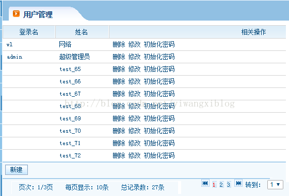The width and height of the screenshot is (289, 196).
Task: Jump to last page using the last-page arrow icon
Action: (238, 183)
